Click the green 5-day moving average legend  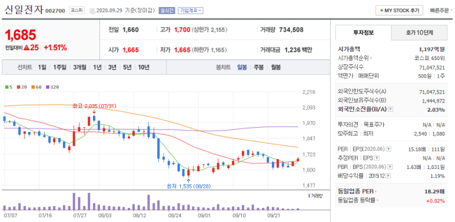coord(9,87)
